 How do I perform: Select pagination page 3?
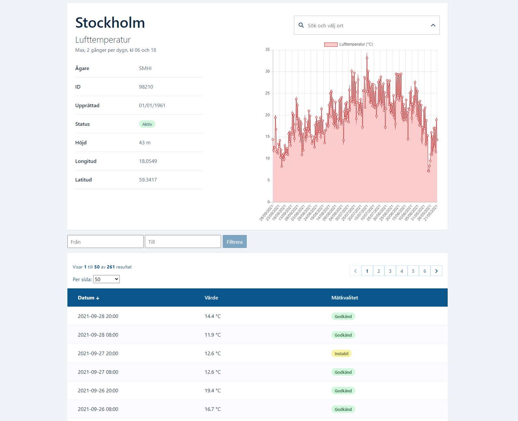390,271
